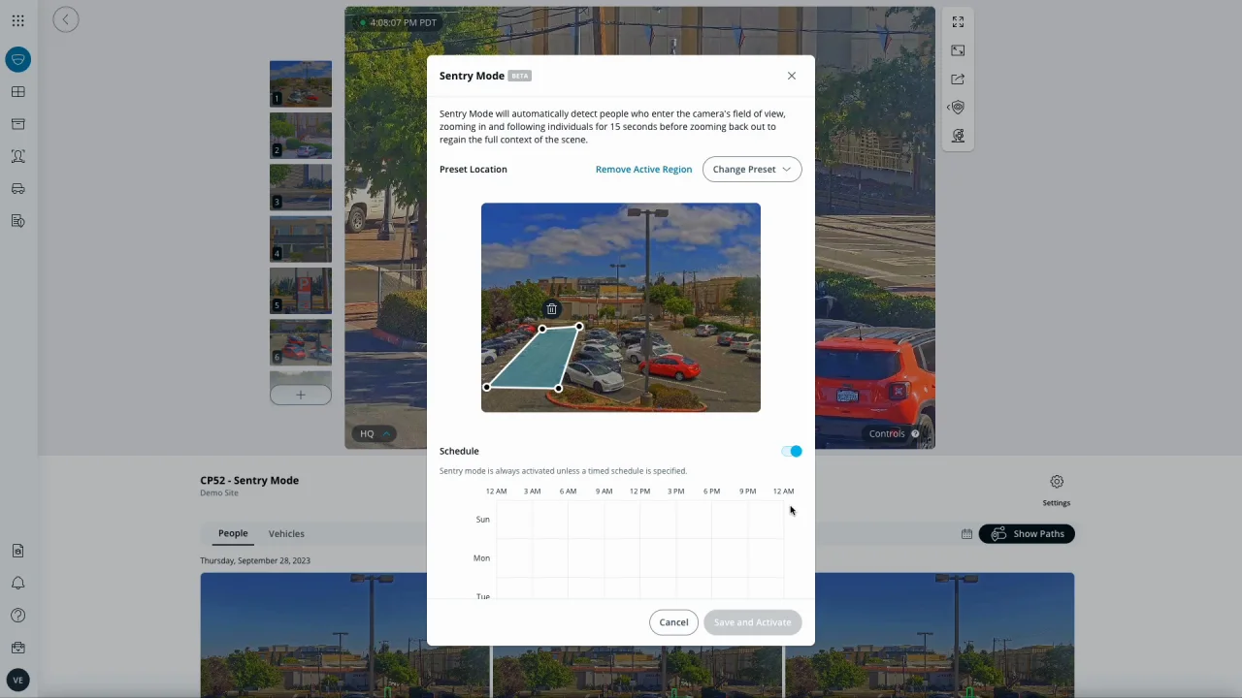Viewport: 1242px width, 698px height.
Task: Open the Change Preset dropdown
Action: [x=752, y=170]
